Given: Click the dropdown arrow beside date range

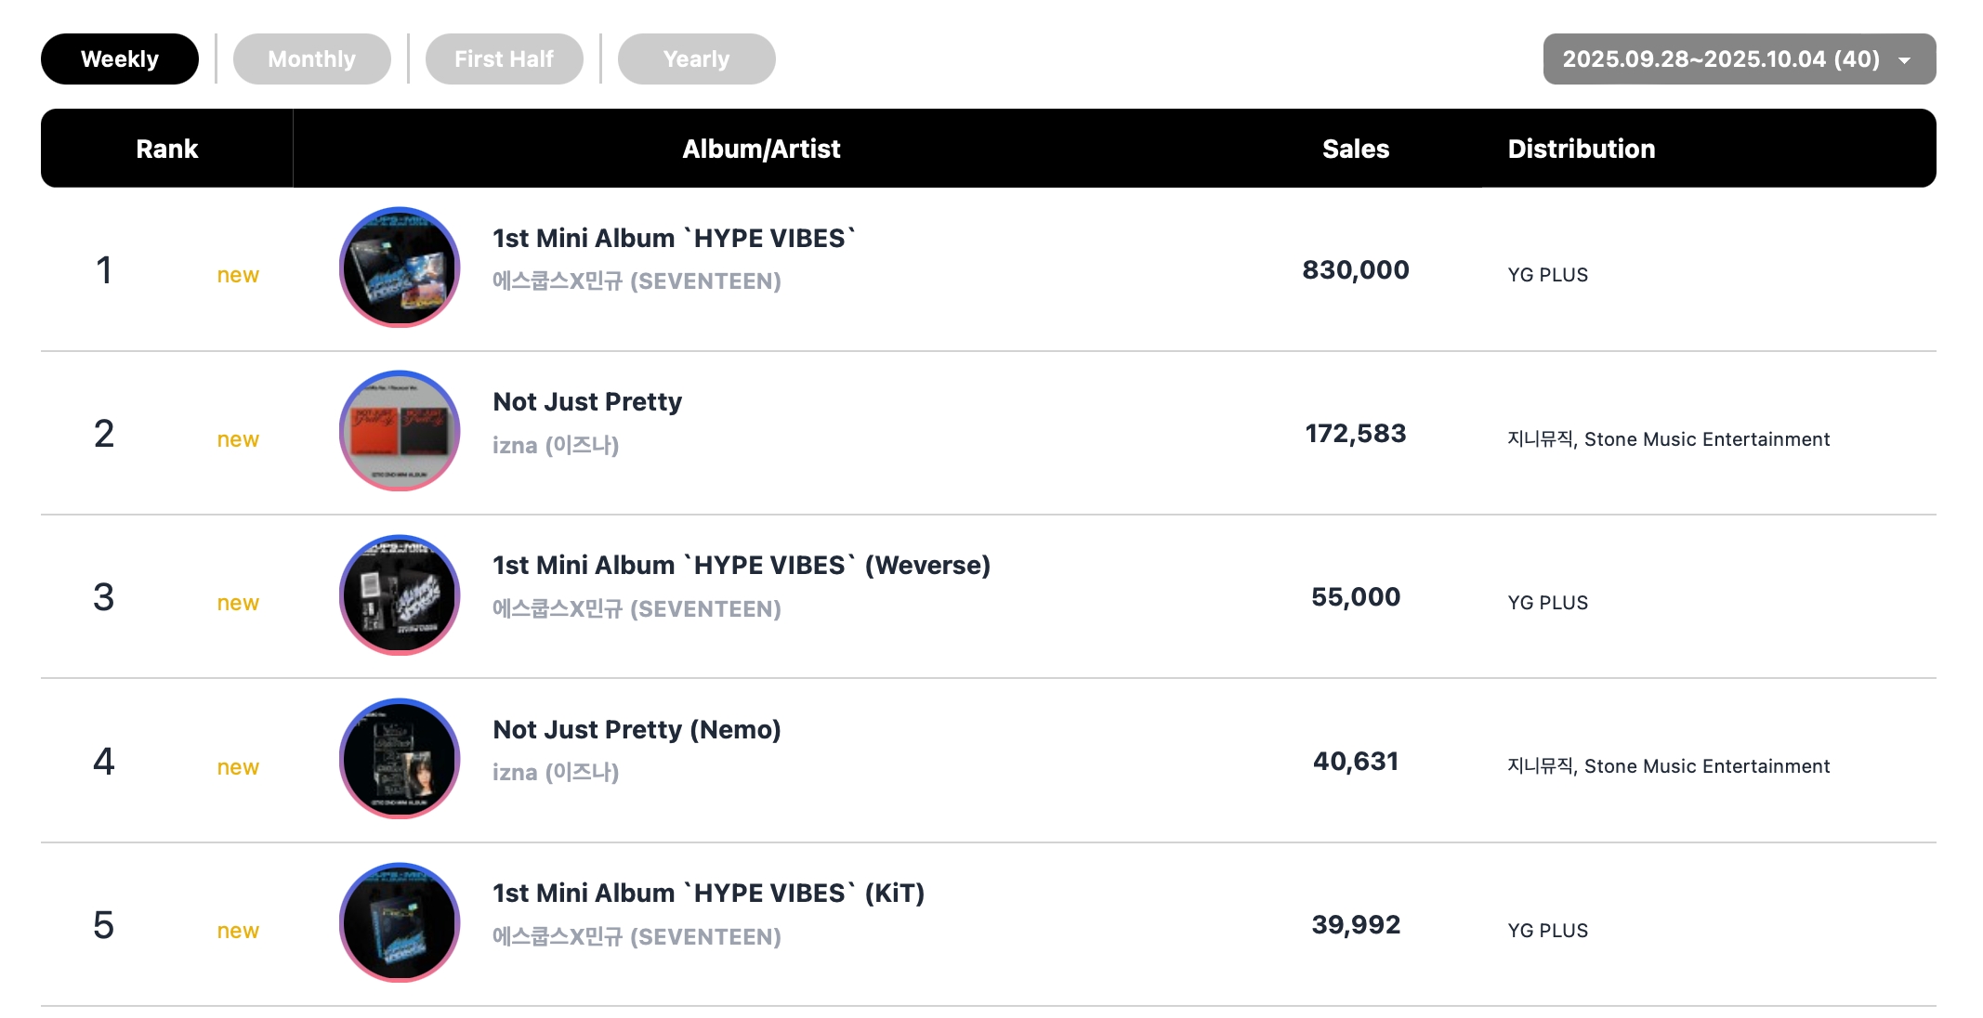Looking at the screenshot, I should click(1905, 60).
